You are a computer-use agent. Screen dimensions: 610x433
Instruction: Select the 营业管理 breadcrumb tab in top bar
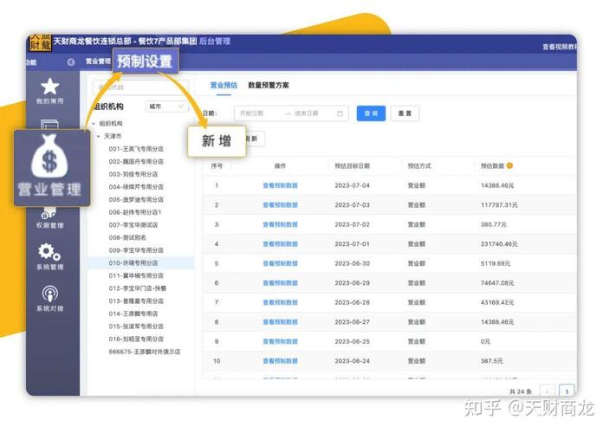click(98, 61)
